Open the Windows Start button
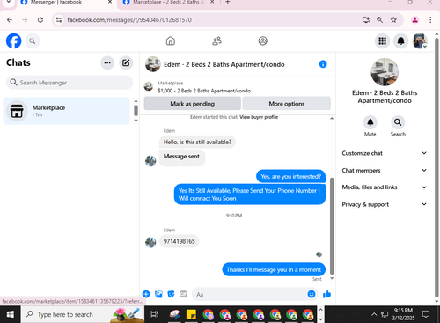Viewport: 440px width, 323px height. 11,314
